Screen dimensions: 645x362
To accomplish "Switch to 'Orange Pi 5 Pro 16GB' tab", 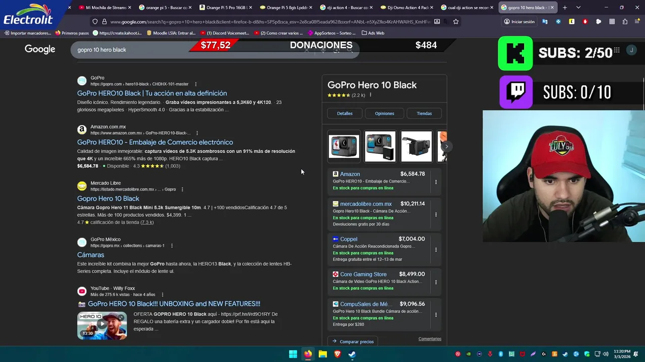I will coord(226,8).
